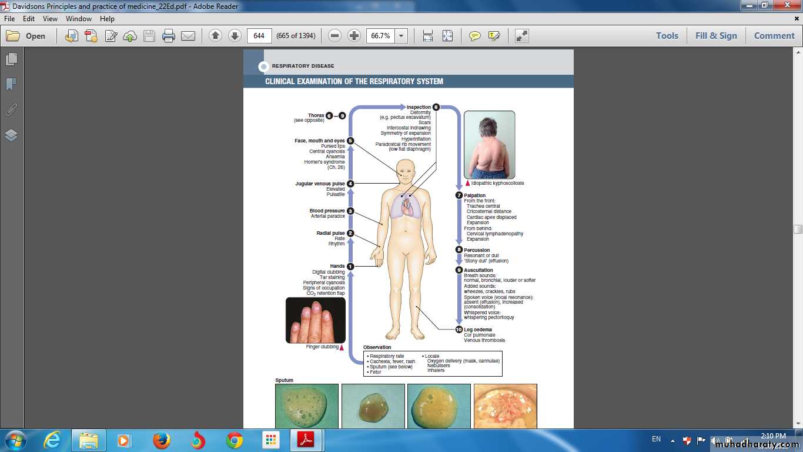Image resolution: width=803 pixels, height=452 pixels.
Task: Toggle read mode with the expand arrows icon
Action: [x=521, y=36]
